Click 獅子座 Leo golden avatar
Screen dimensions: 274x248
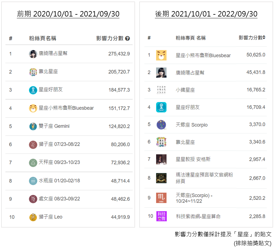[33, 217]
